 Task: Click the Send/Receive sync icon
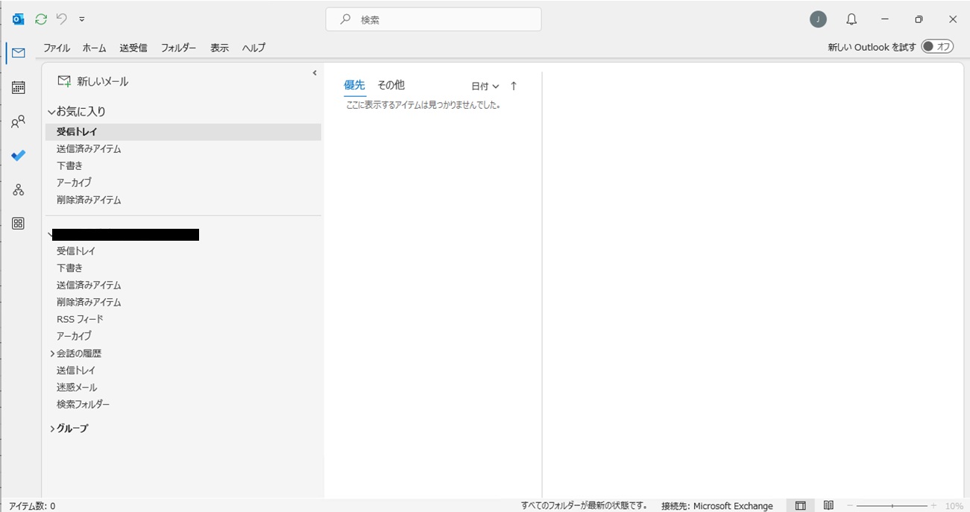41,19
